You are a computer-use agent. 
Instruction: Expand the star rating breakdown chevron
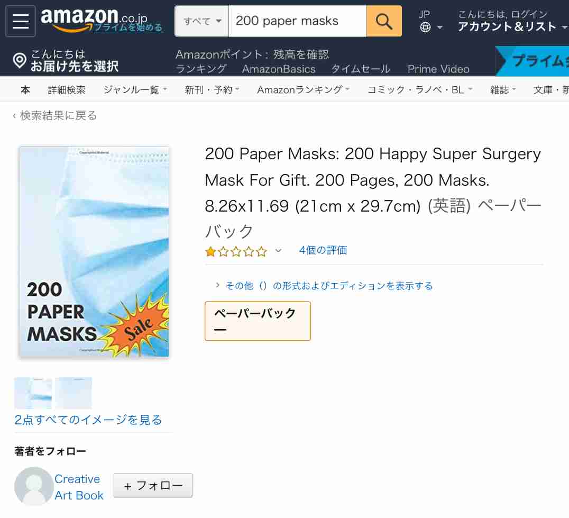click(278, 250)
